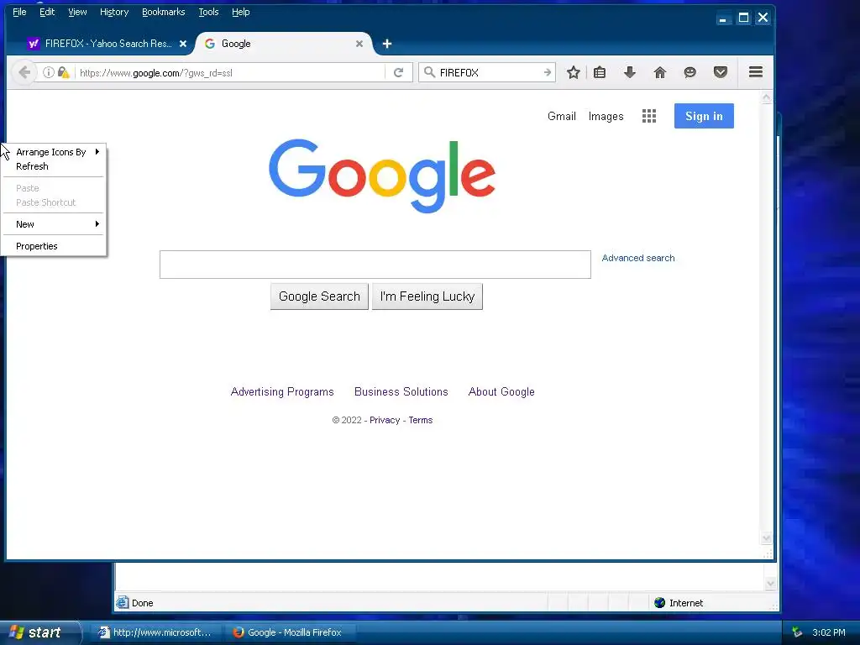Close the Google tab
Screen dimensions: 860x645
coord(359,44)
